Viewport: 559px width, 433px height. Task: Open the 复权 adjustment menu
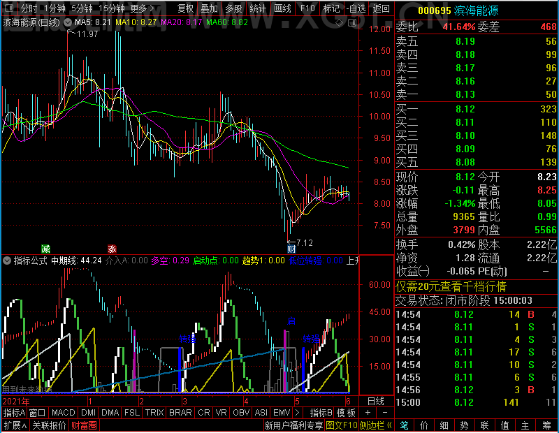[x=185, y=8]
